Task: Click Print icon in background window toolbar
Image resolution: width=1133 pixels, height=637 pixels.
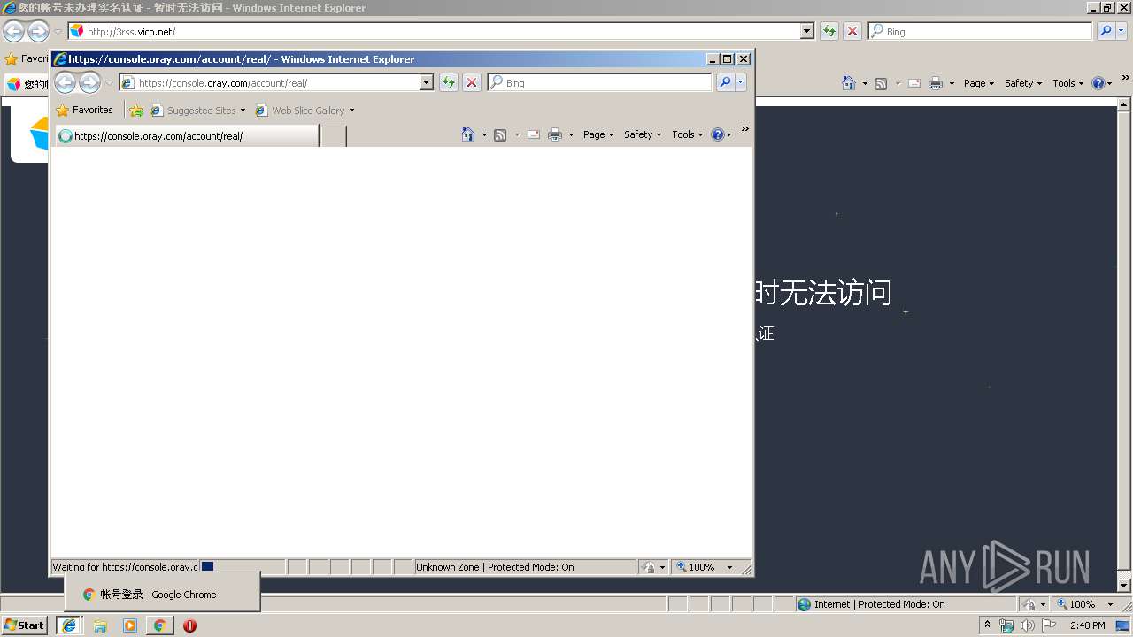Action: (936, 83)
